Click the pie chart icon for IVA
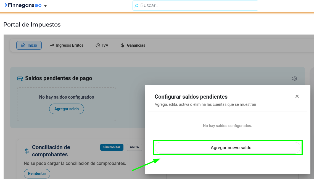Screen dimensions: 314x179 tap(98, 45)
